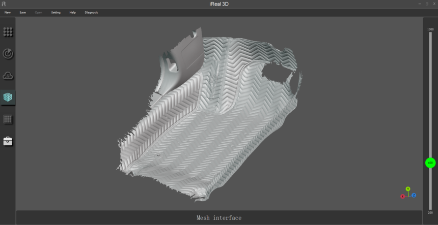Open the Diagnosis menu
The width and height of the screenshot is (438, 225).
click(91, 12)
